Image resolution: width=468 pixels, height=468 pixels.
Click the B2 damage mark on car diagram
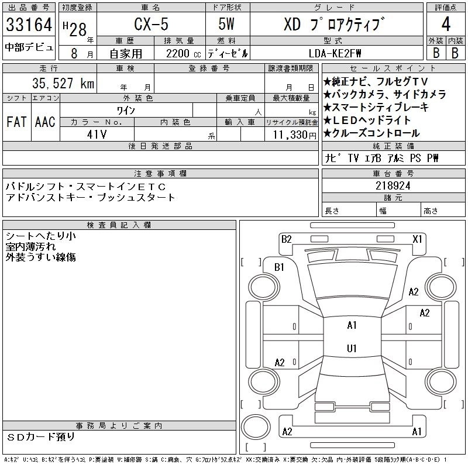click(286, 239)
